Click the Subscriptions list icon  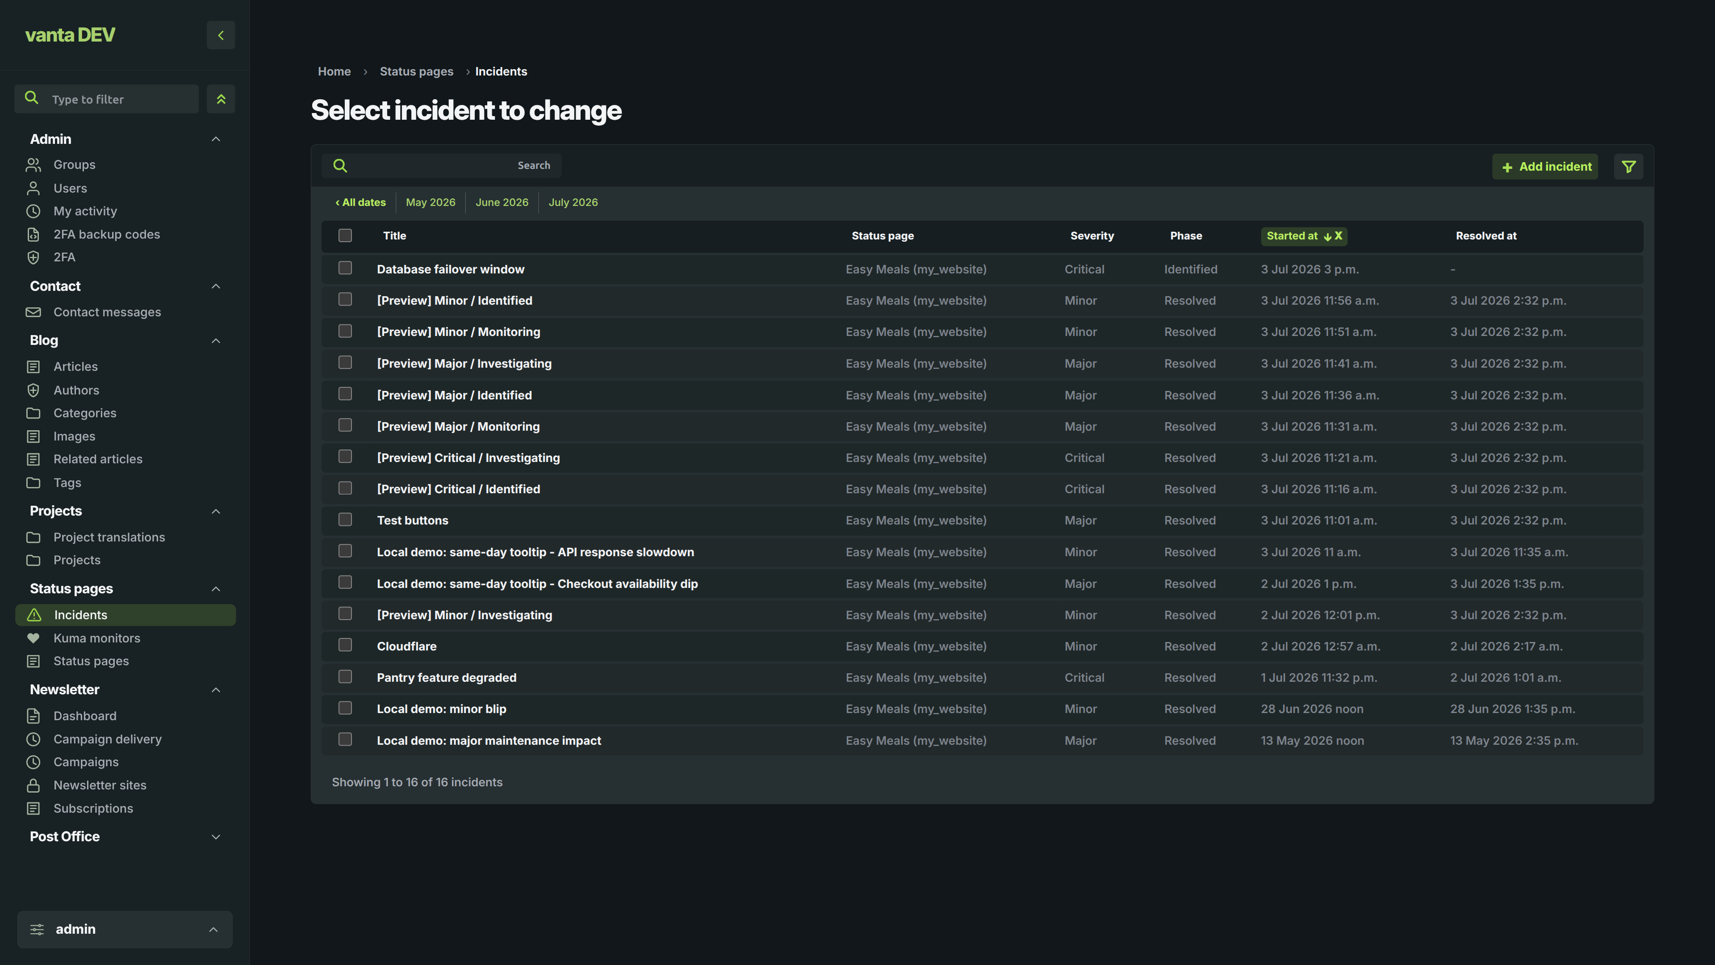33,808
